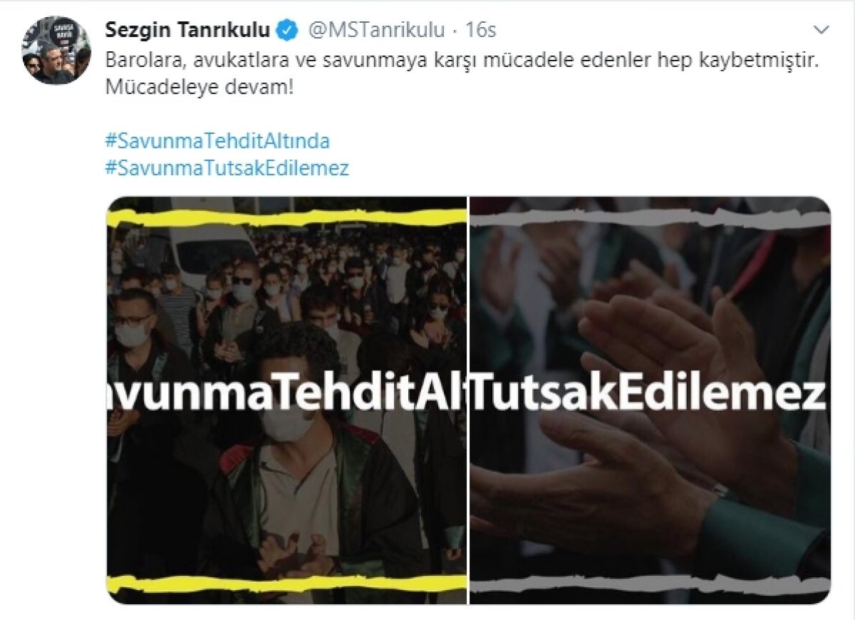Expand the tweet options chevron
The width and height of the screenshot is (855, 620).
coord(822,31)
